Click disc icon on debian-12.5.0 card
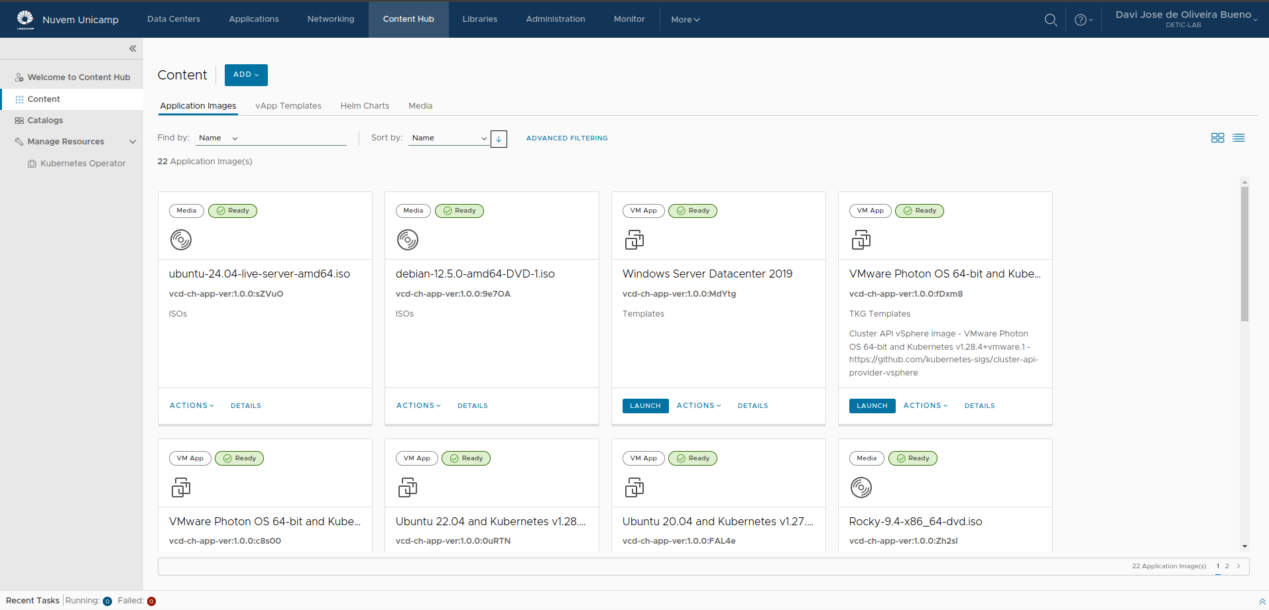This screenshot has height=610, width=1269. (x=408, y=240)
